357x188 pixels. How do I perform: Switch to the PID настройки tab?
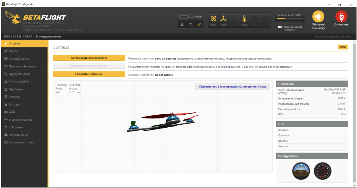[18, 82]
